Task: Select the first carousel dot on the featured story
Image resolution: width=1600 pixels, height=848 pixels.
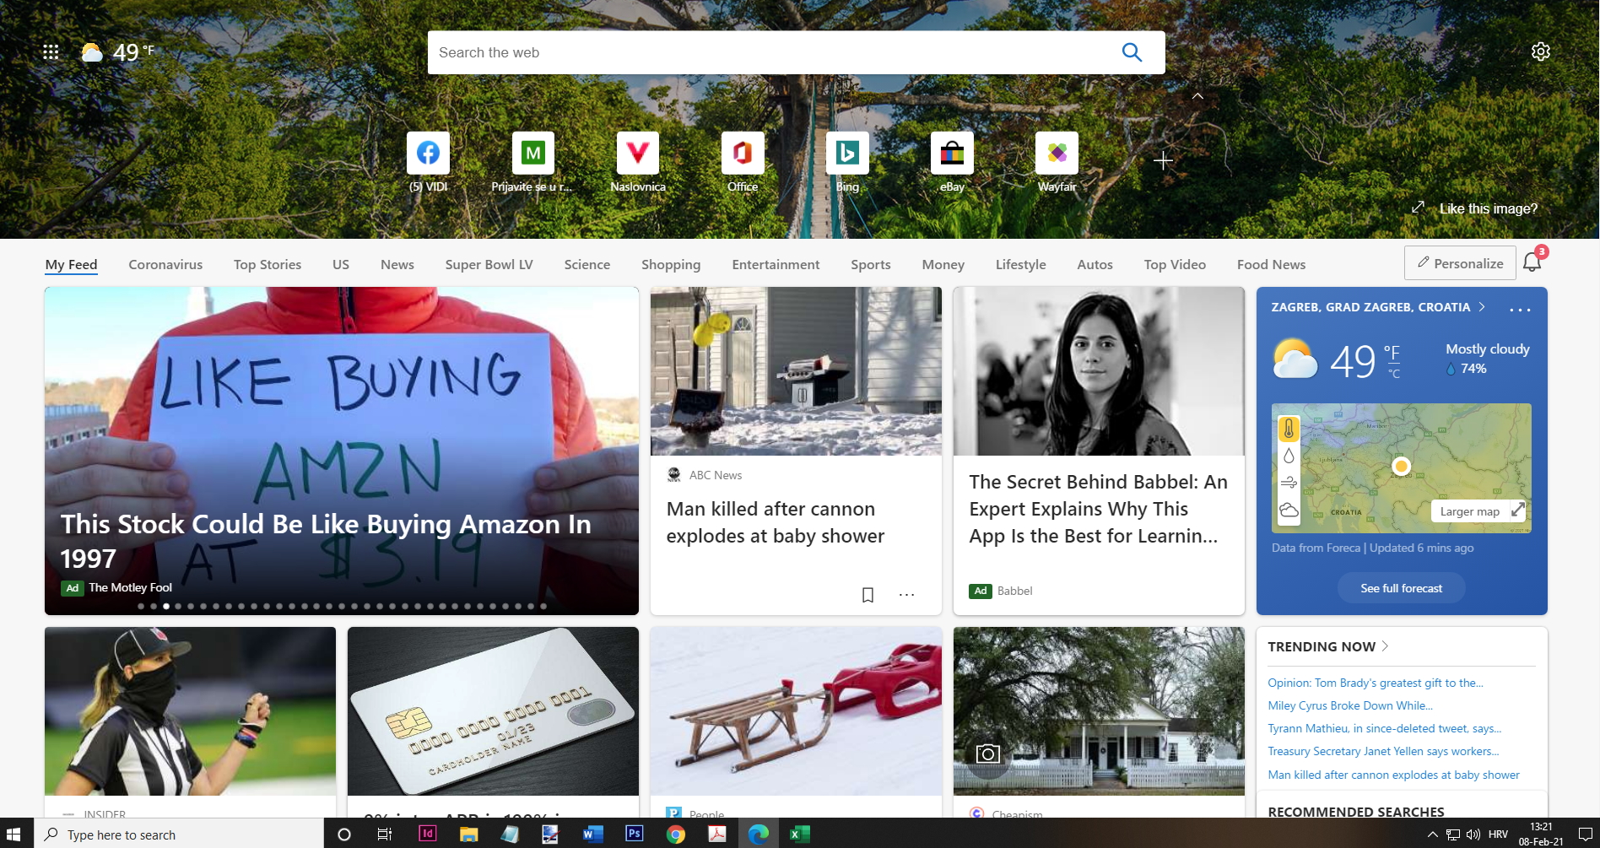Action: [141, 606]
